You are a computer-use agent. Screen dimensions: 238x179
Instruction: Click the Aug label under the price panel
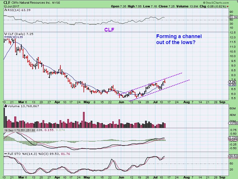tap(186, 102)
